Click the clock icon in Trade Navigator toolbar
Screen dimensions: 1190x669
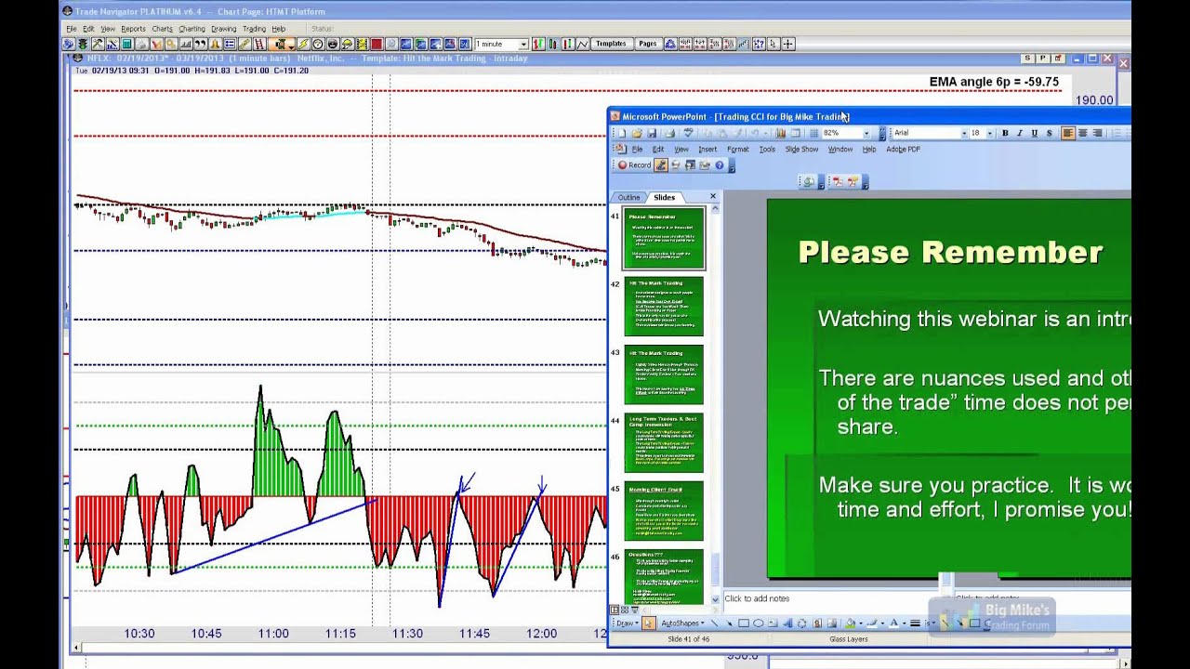(x=317, y=44)
